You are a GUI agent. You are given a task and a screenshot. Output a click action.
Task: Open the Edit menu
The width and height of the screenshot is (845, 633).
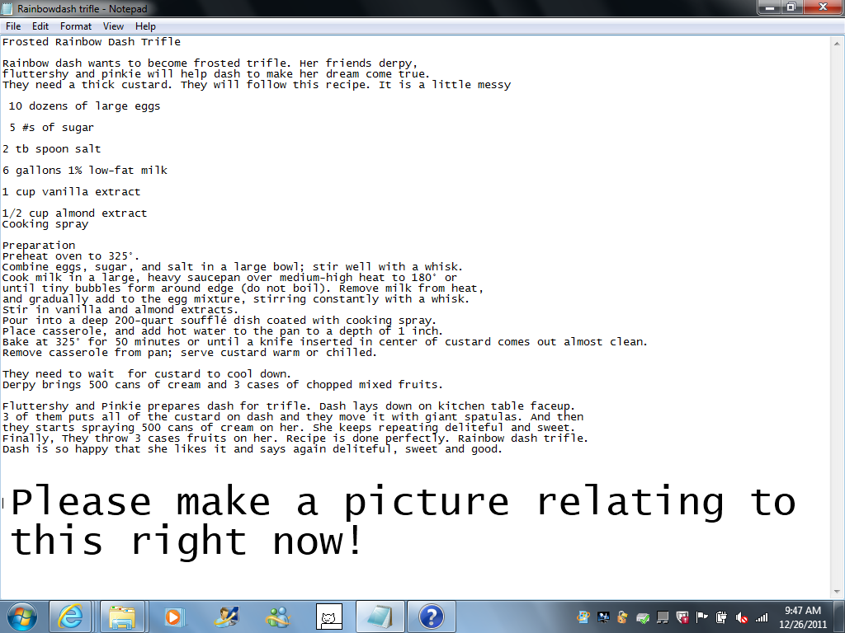tap(40, 26)
